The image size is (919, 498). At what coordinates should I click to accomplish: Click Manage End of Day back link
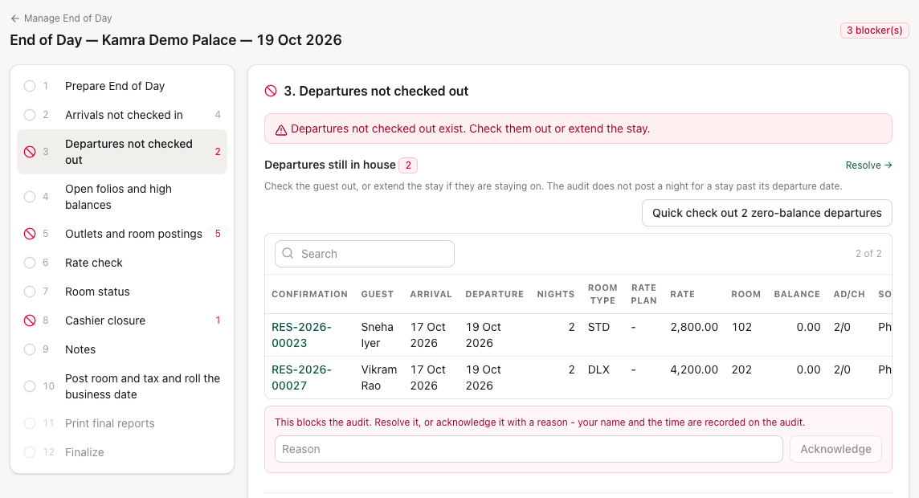(62, 18)
